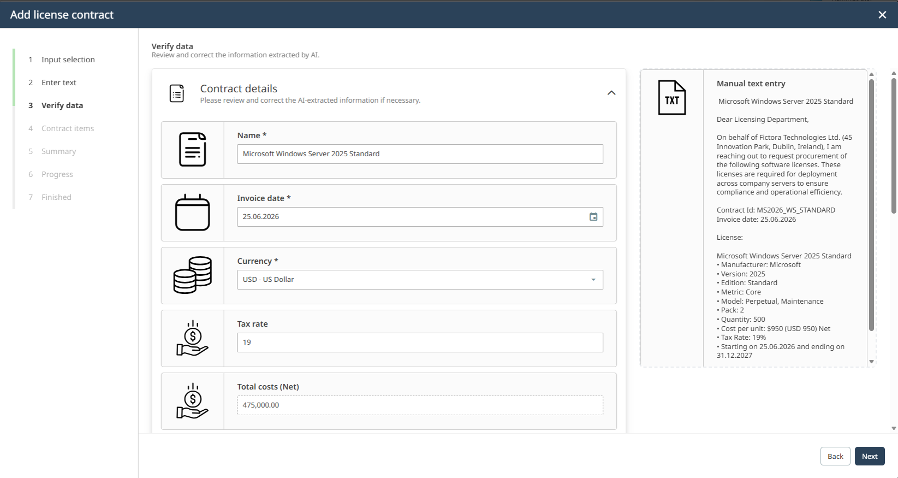Click the text panel scroll up arrow

pyautogui.click(x=871, y=74)
